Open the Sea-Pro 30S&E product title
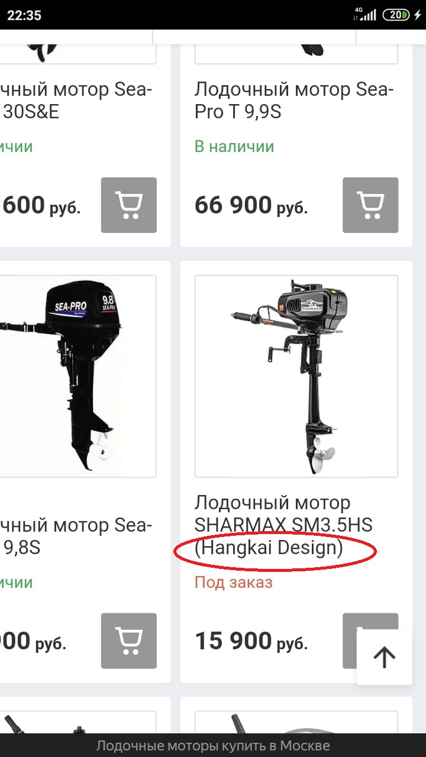This screenshot has height=757, width=426. pyautogui.click(x=76, y=101)
